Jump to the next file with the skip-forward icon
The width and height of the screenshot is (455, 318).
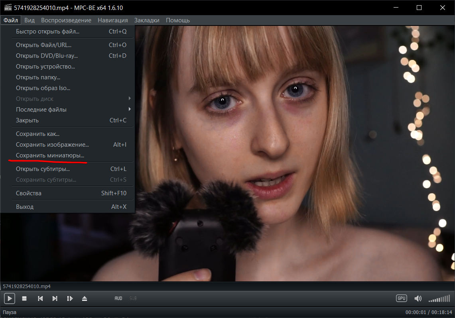coord(55,298)
